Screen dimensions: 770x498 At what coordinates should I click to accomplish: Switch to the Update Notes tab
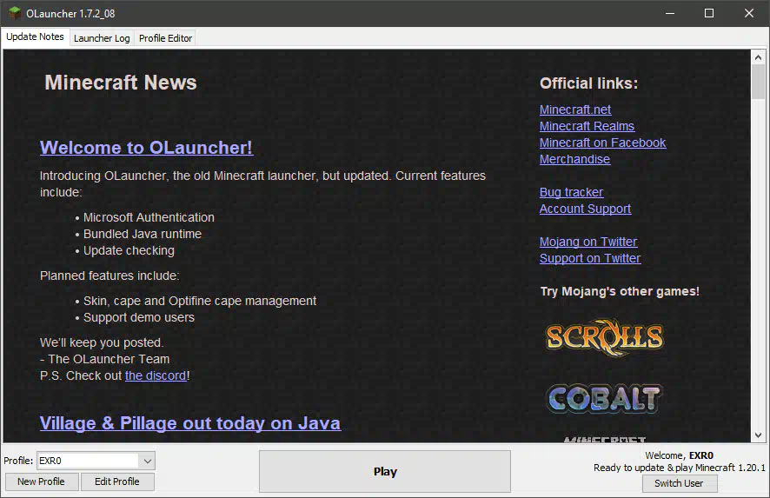pyautogui.click(x=35, y=37)
